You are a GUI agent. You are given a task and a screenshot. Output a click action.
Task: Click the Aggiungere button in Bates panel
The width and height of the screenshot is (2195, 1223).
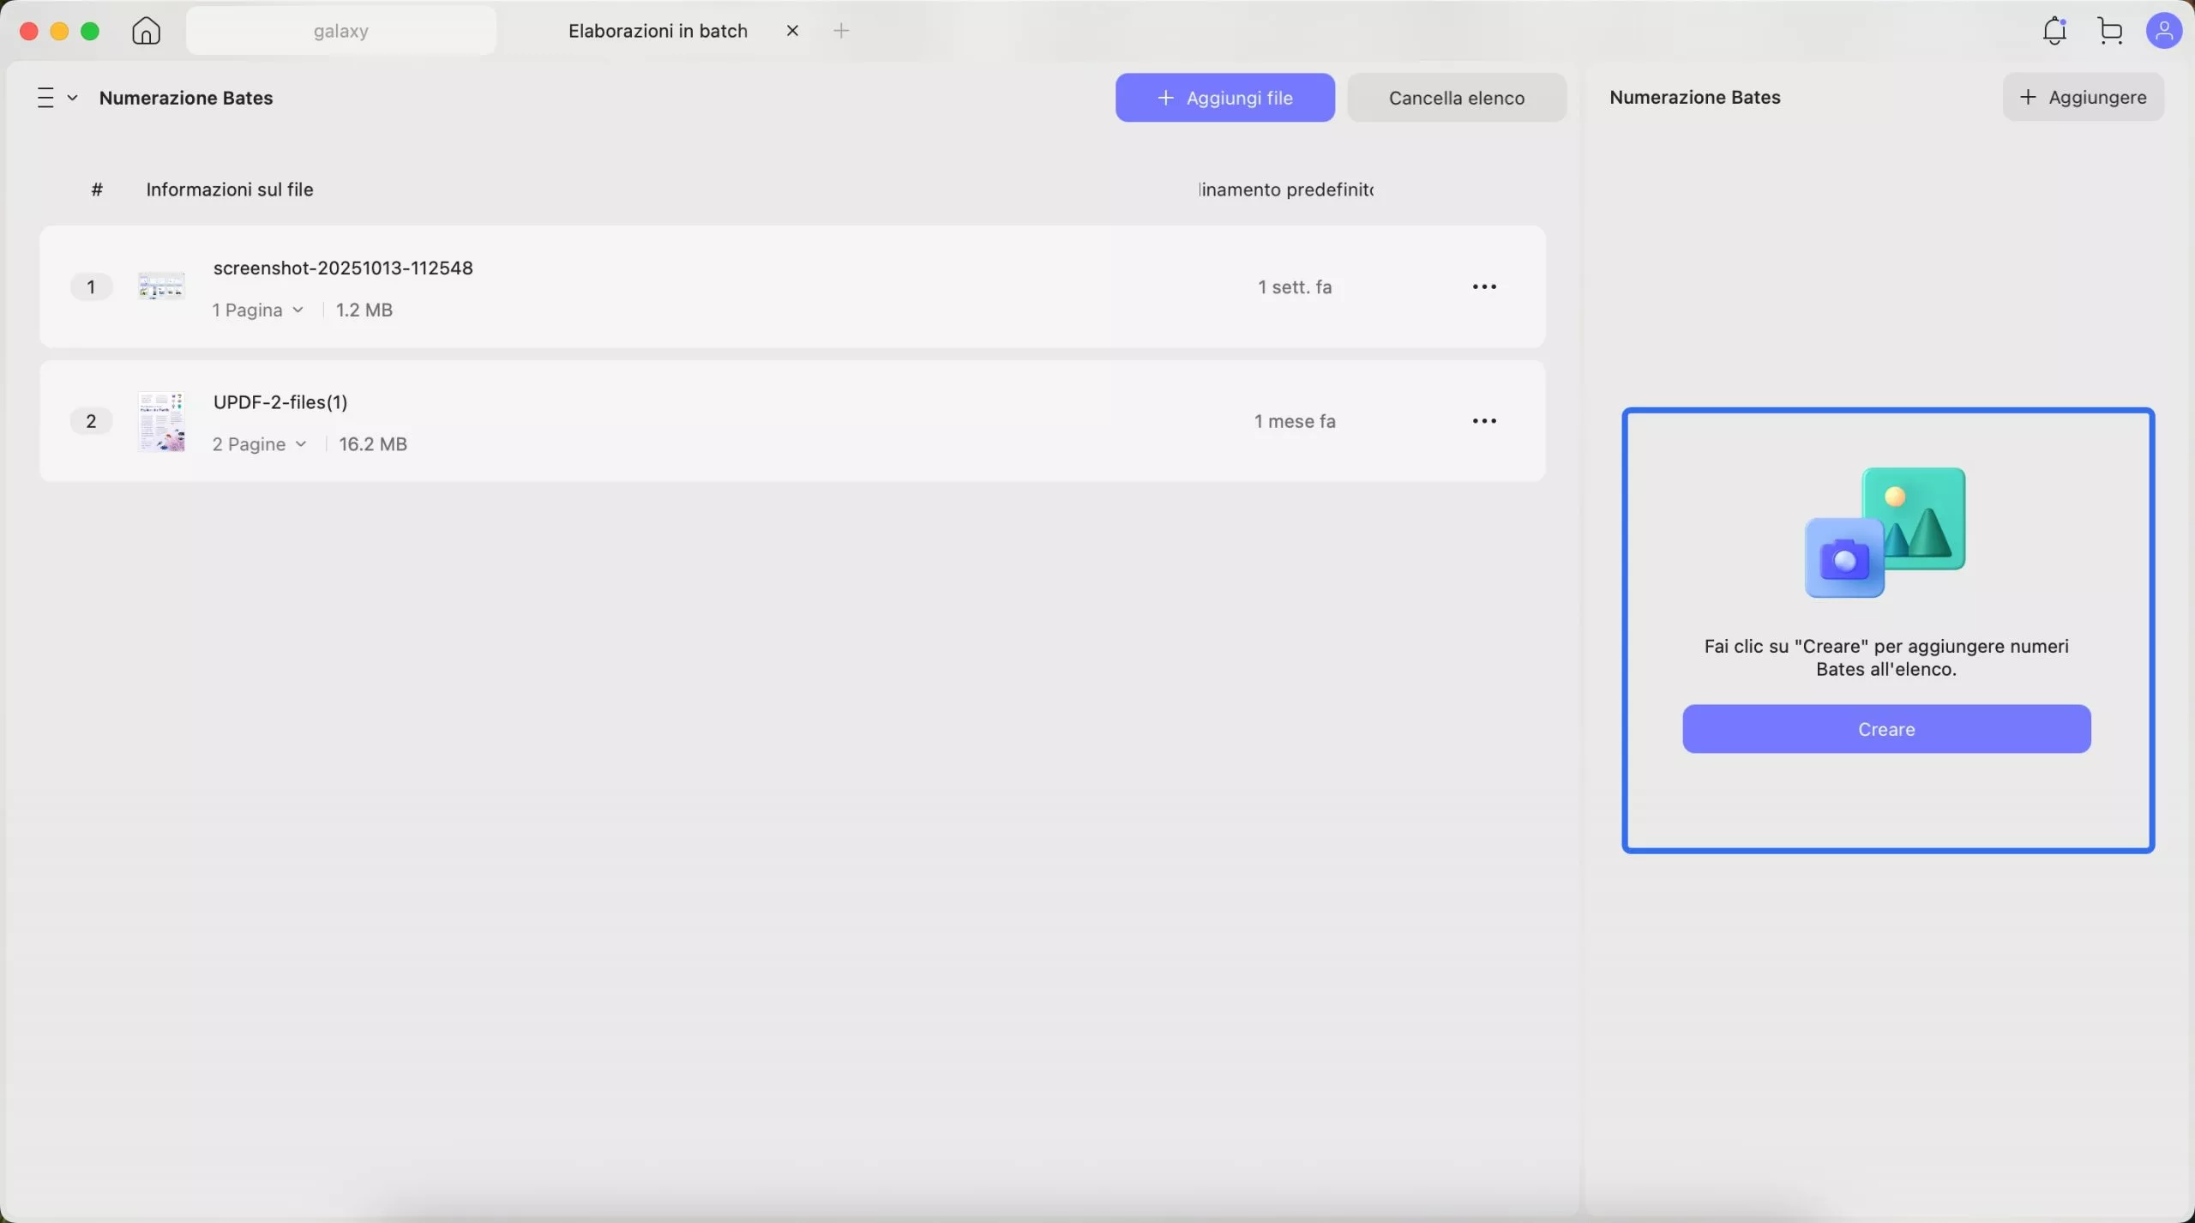2083,97
